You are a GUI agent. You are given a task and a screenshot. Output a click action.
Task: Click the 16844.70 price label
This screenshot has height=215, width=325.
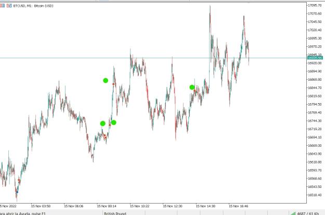(315, 88)
